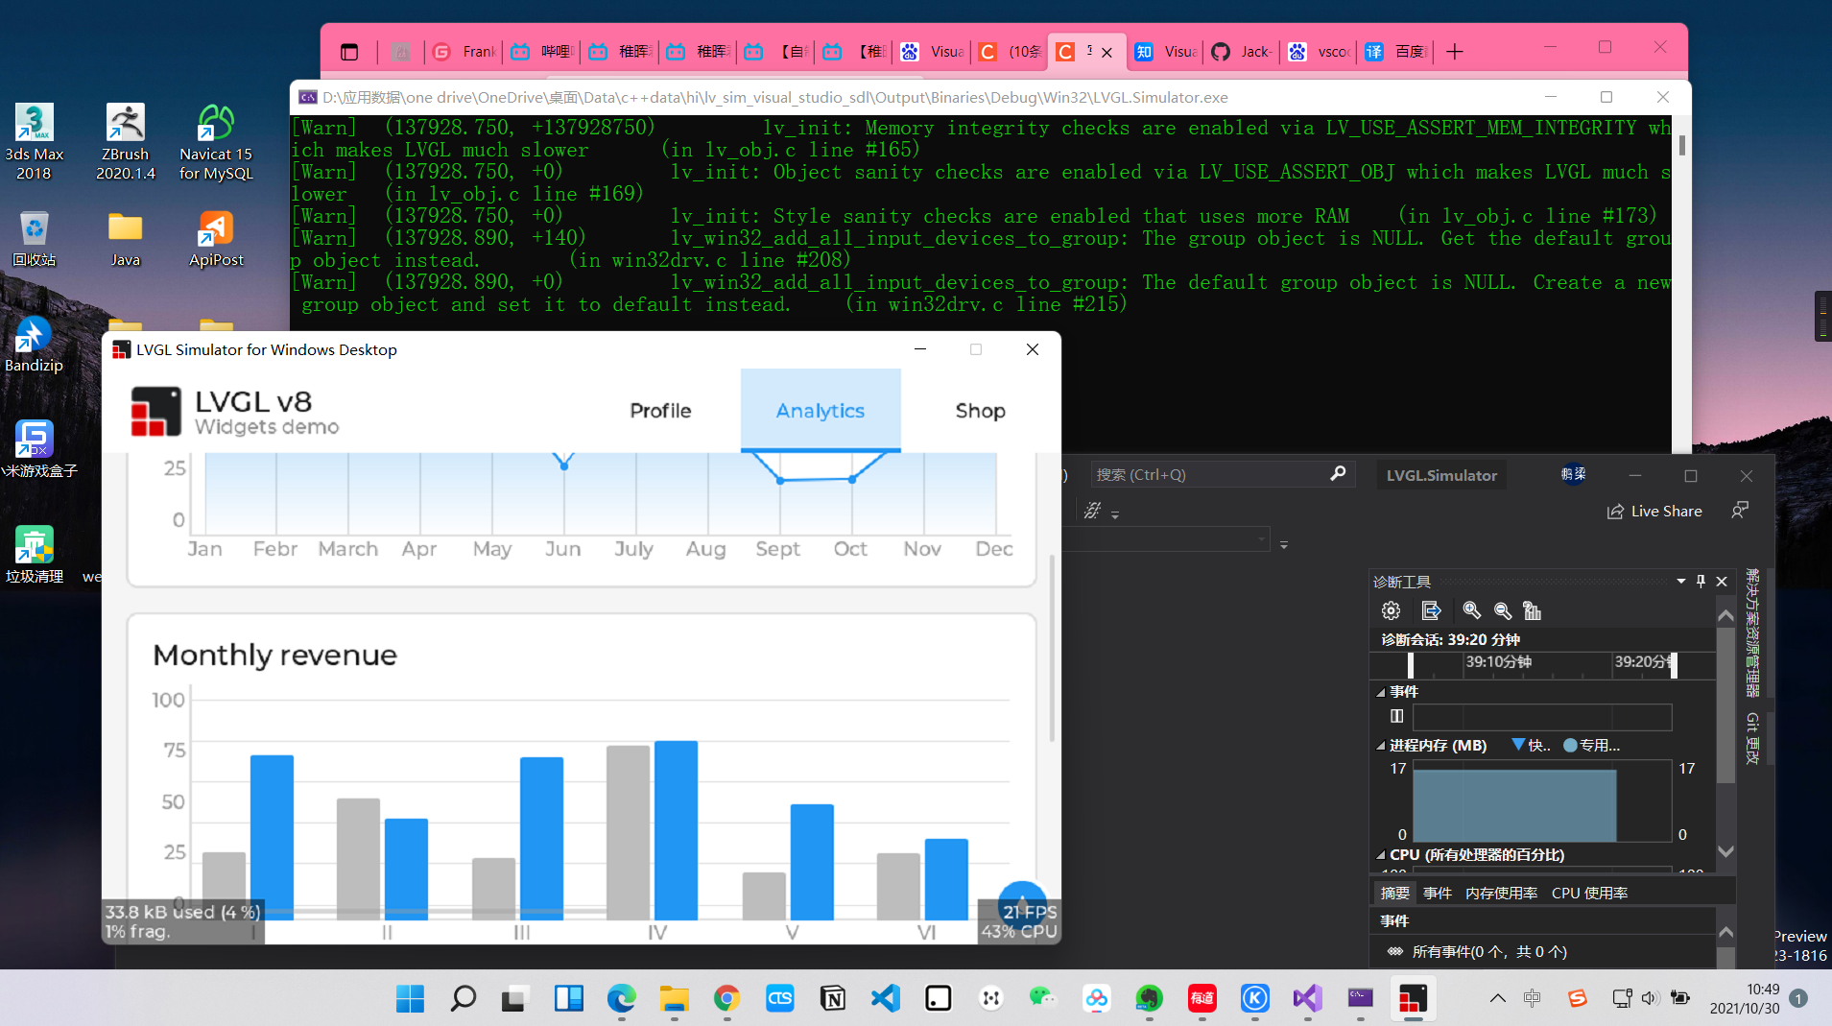The height and width of the screenshot is (1026, 1832).
Task: Click the LVGL v8 logo in the simulator
Action: (155, 411)
